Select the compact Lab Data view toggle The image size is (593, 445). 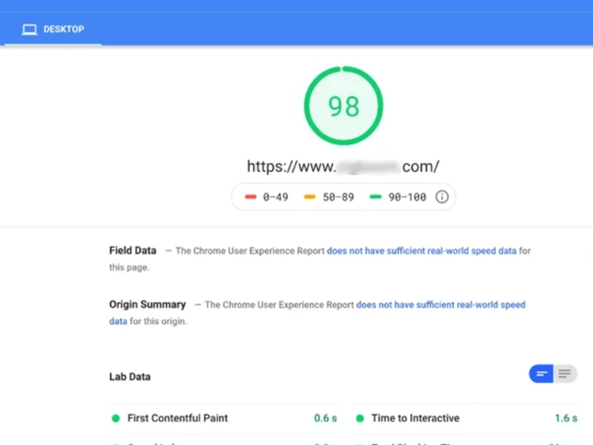point(541,374)
